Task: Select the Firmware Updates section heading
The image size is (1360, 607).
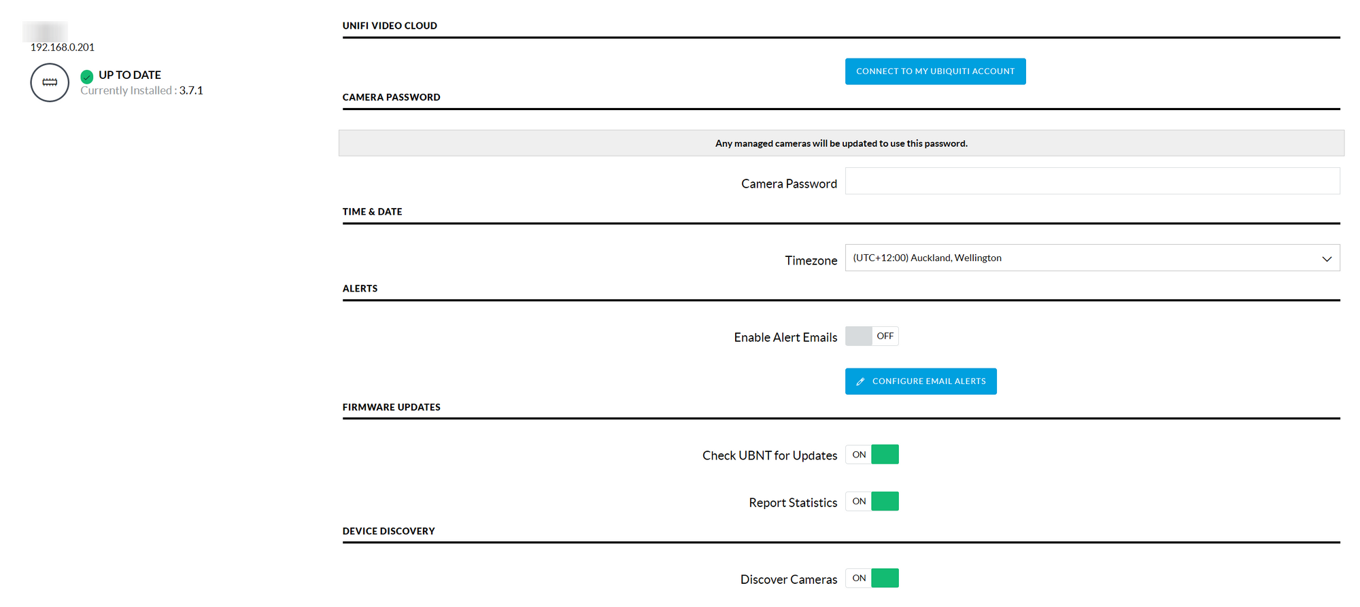Action: coord(391,407)
